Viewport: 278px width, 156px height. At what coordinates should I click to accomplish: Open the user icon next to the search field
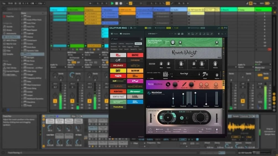pos(141,39)
